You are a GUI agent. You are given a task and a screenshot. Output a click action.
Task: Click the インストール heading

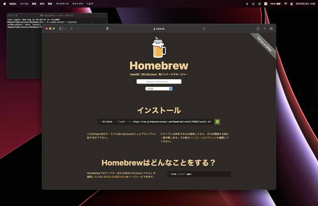159,111
